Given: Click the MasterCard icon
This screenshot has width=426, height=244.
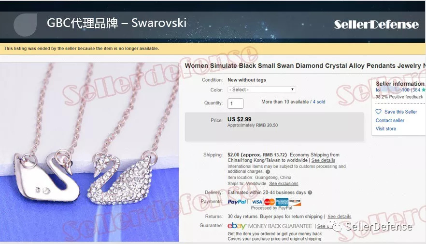Looking at the screenshot, I should point(269,202).
